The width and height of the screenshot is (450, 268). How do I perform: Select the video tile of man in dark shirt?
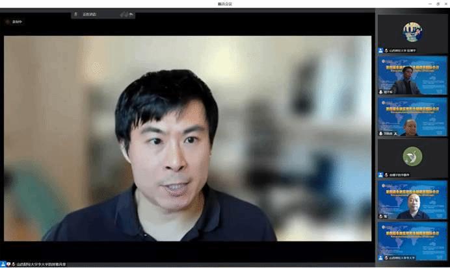[x=412, y=199]
